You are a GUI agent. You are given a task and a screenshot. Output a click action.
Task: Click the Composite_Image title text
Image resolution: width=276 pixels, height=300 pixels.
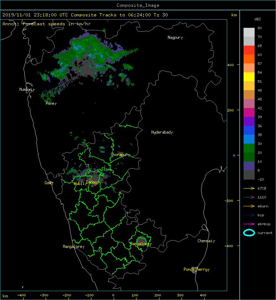coord(138,5)
